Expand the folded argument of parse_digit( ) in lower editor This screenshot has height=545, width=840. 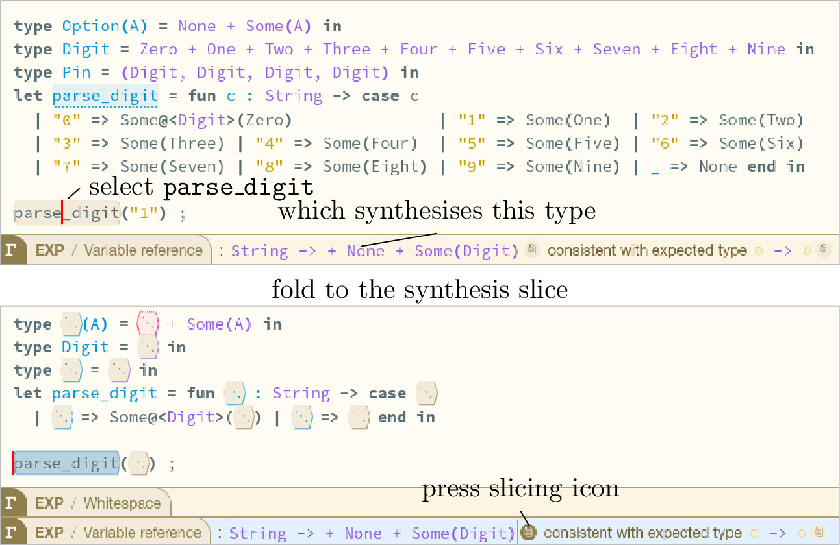point(138,464)
